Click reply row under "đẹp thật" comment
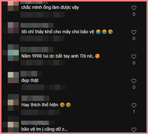The width and height of the screenshot is (148, 134). point(44,87)
